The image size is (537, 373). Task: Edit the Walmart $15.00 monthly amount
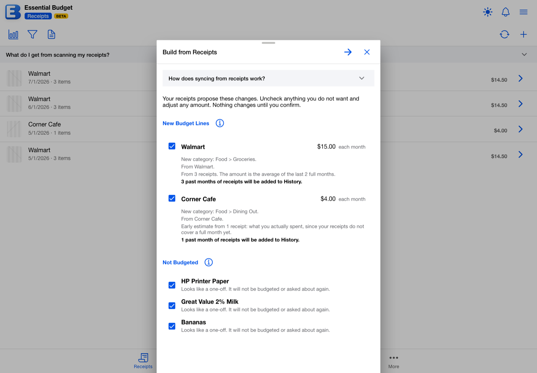[x=326, y=147]
